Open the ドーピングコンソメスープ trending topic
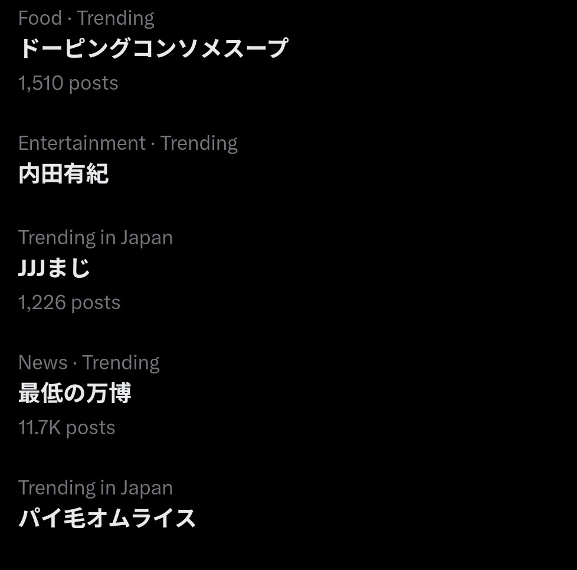 tap(153, 48)
